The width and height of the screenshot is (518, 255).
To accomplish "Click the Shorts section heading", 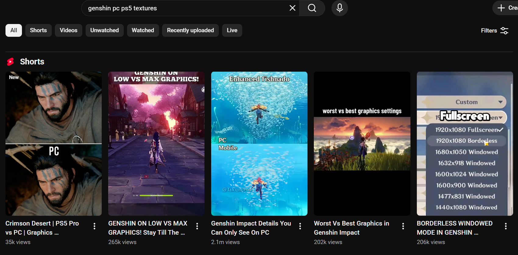I will (x=32, y=62).
